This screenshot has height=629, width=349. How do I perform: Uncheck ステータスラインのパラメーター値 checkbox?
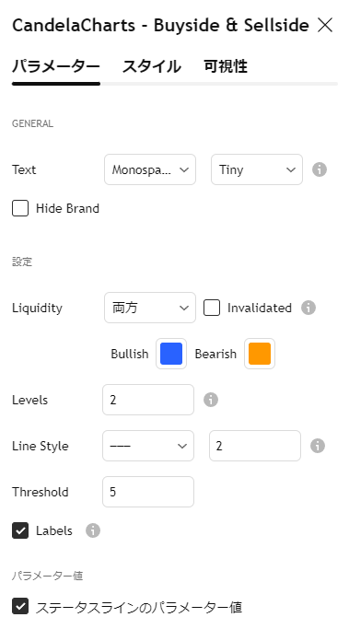[20, 606]
